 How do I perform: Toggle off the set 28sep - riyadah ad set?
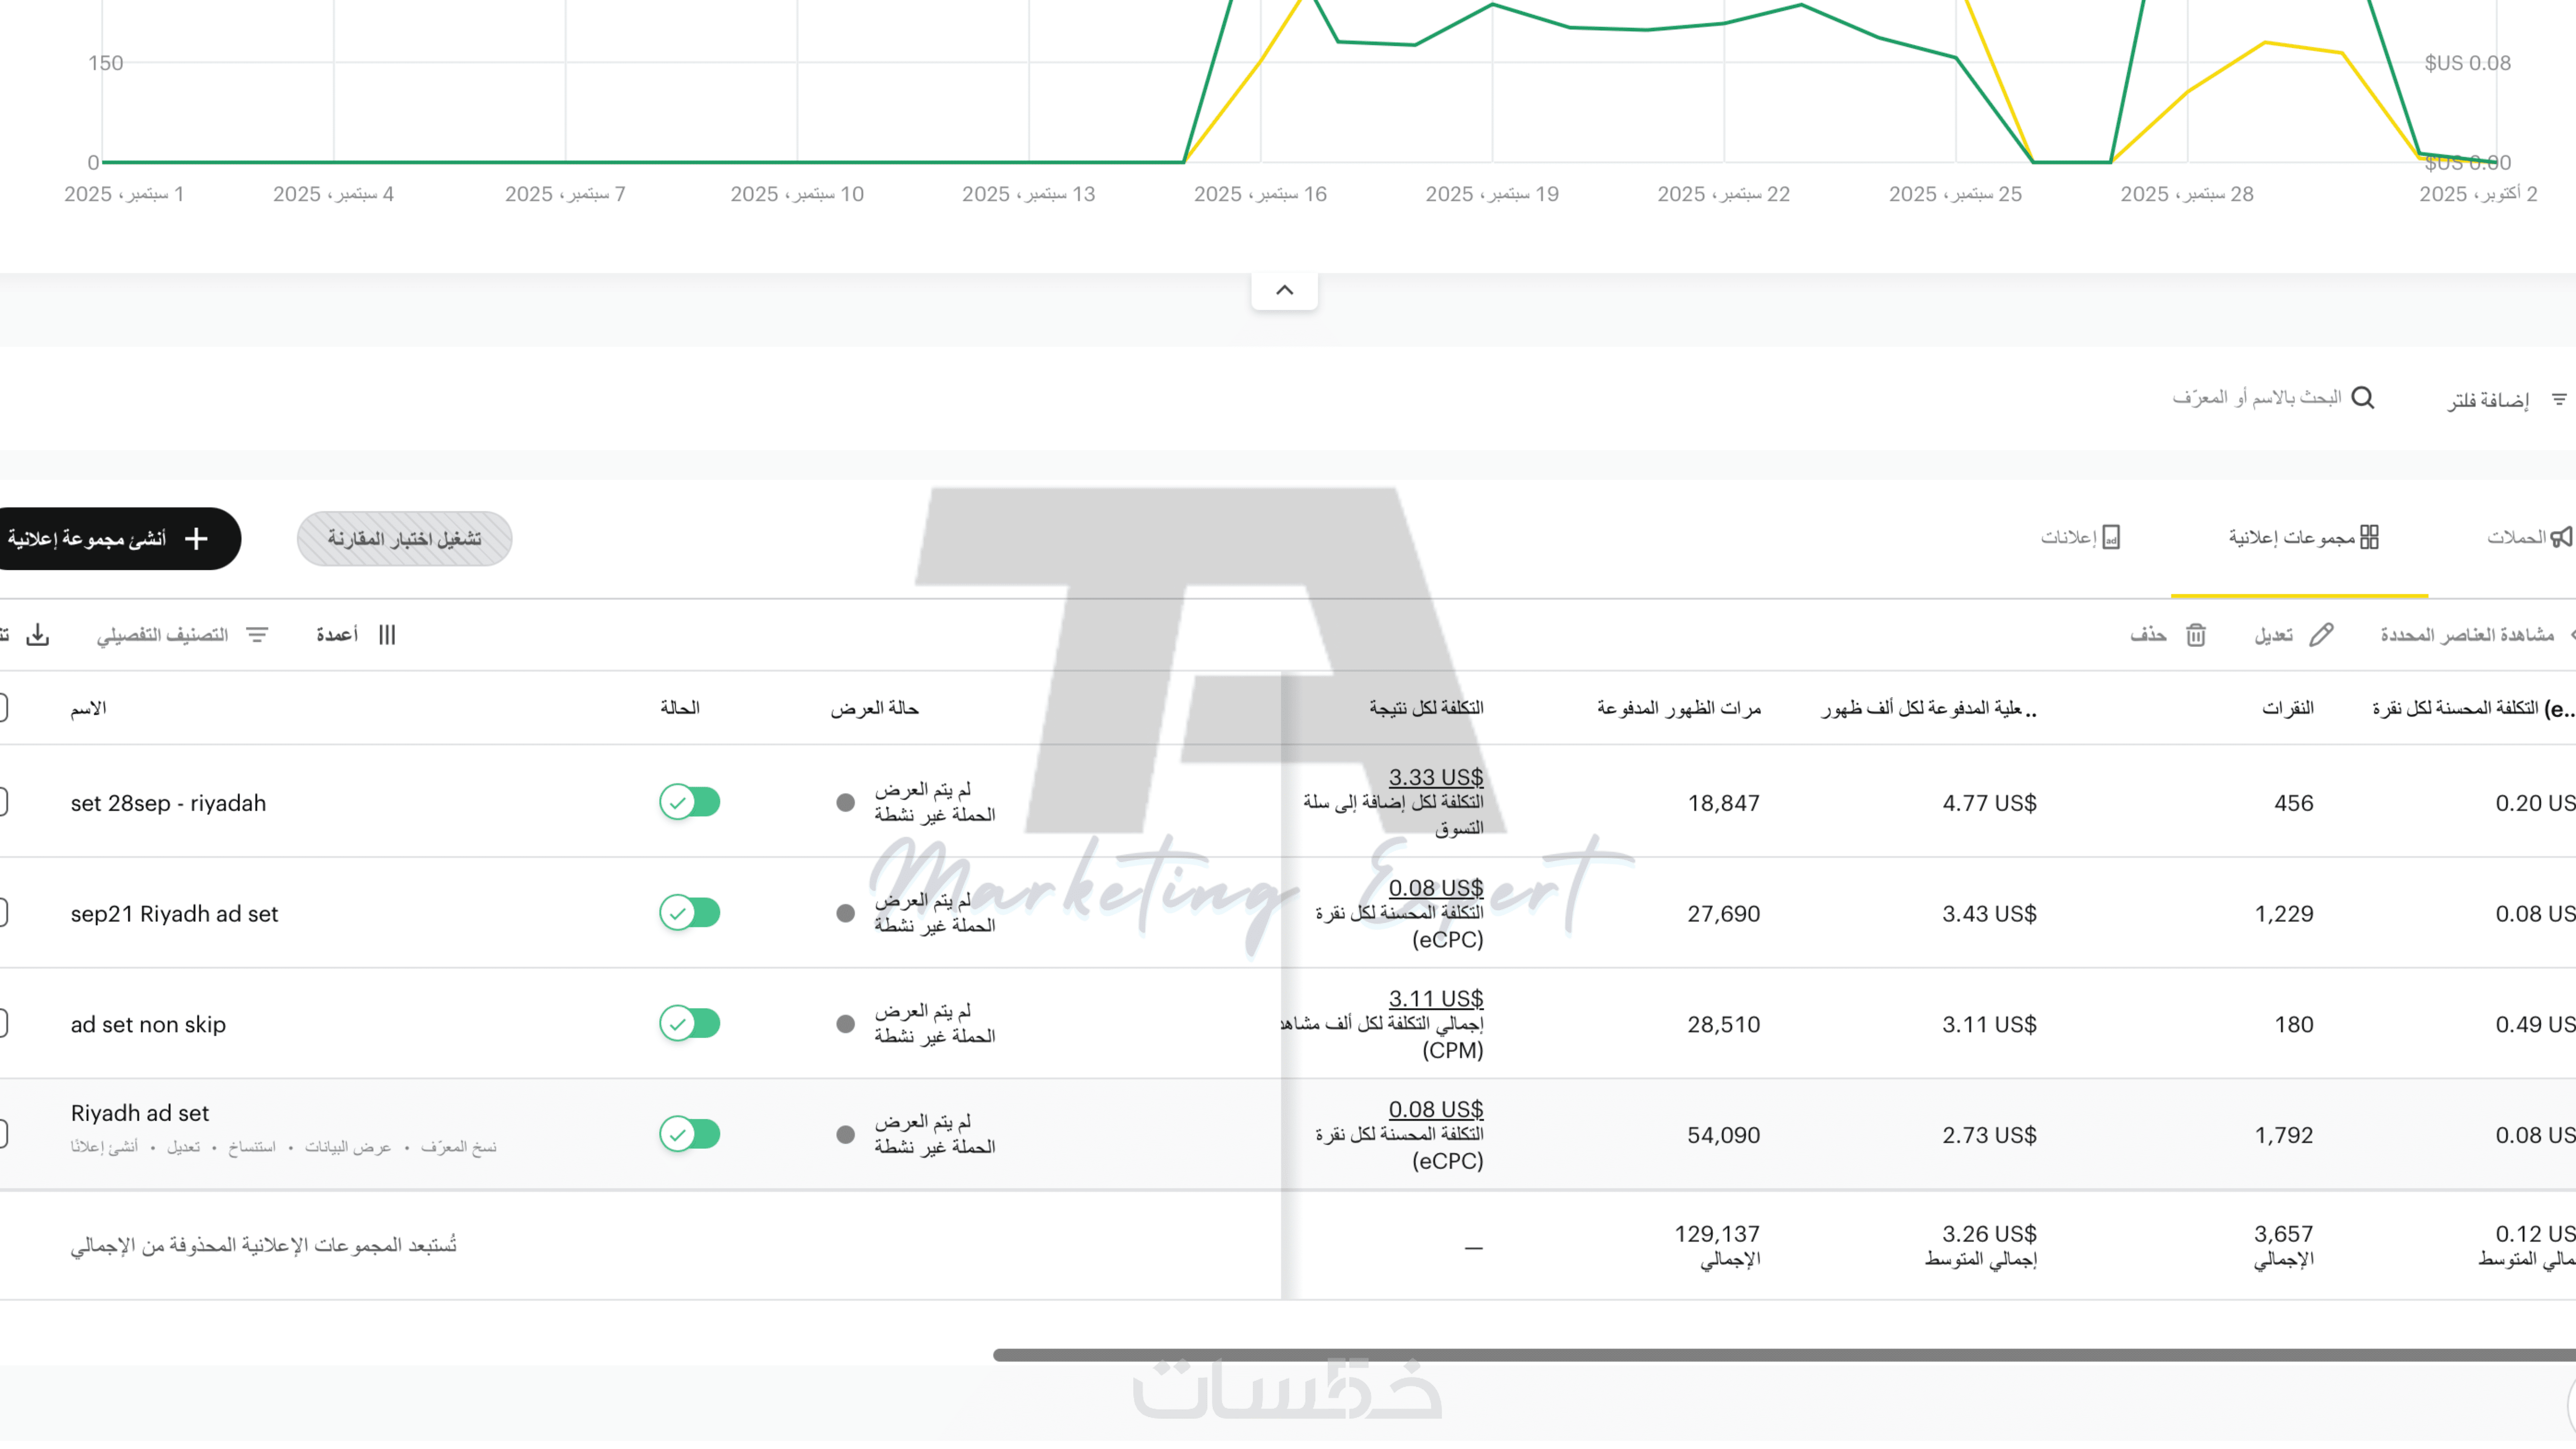[690, 802]
